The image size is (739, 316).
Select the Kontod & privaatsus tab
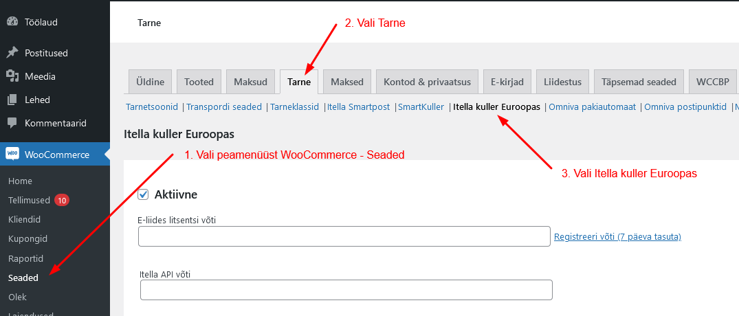pos(427,82)
